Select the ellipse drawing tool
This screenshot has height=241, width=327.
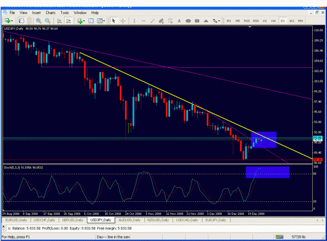tap(188, 21)
